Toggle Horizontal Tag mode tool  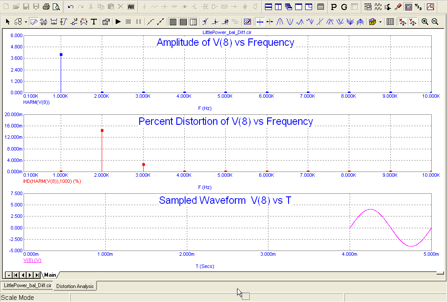coord(54,22)
